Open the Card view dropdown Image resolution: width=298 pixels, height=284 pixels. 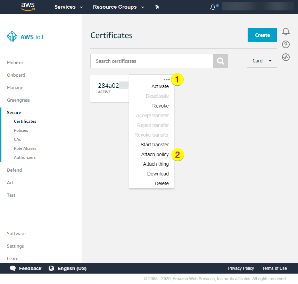pos(262,61)
